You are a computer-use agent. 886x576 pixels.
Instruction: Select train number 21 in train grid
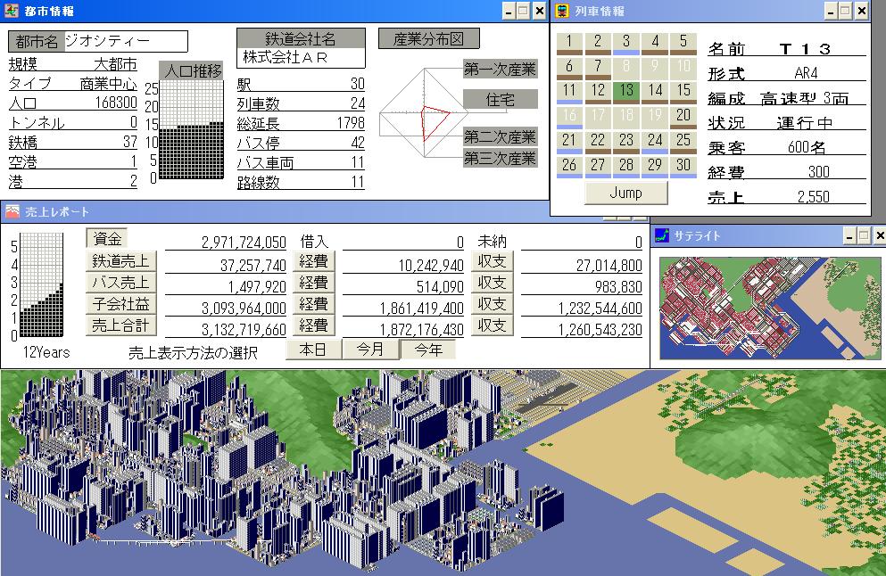[569, 143]
